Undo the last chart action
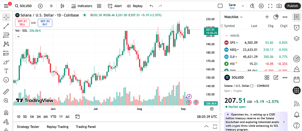Image resolution: width=302 pixels, height=131 pixels. click(151, 6)
